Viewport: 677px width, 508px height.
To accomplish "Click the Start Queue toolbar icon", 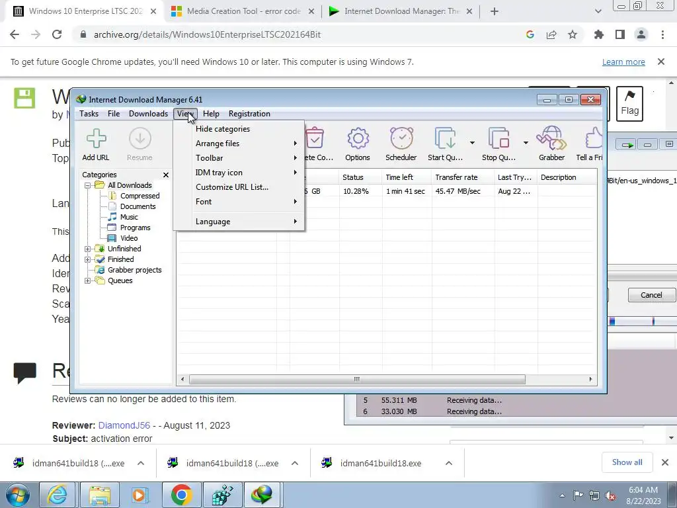I will tap(445, 145).
